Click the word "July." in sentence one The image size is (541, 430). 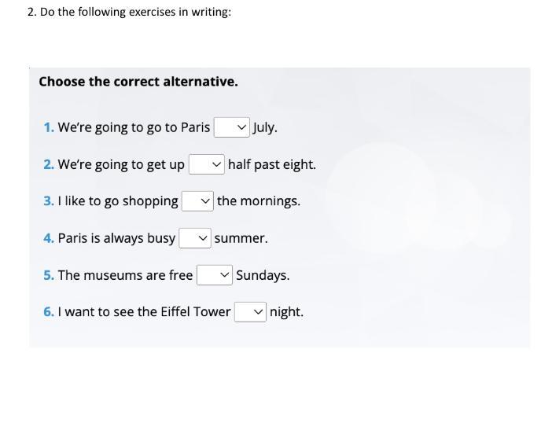coord(265,127)
